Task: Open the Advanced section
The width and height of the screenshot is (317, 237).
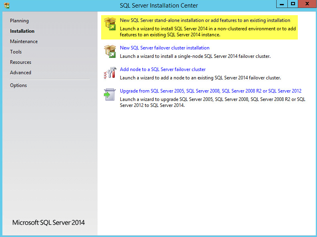Action: (x=21, y=72)
